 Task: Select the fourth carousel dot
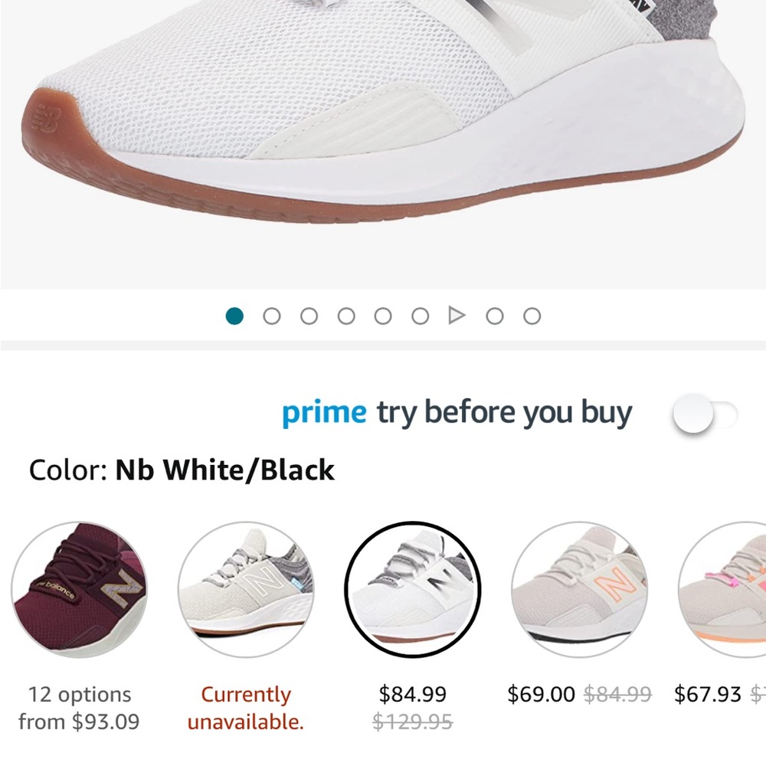pyautogui.click(x=345, y=315)
